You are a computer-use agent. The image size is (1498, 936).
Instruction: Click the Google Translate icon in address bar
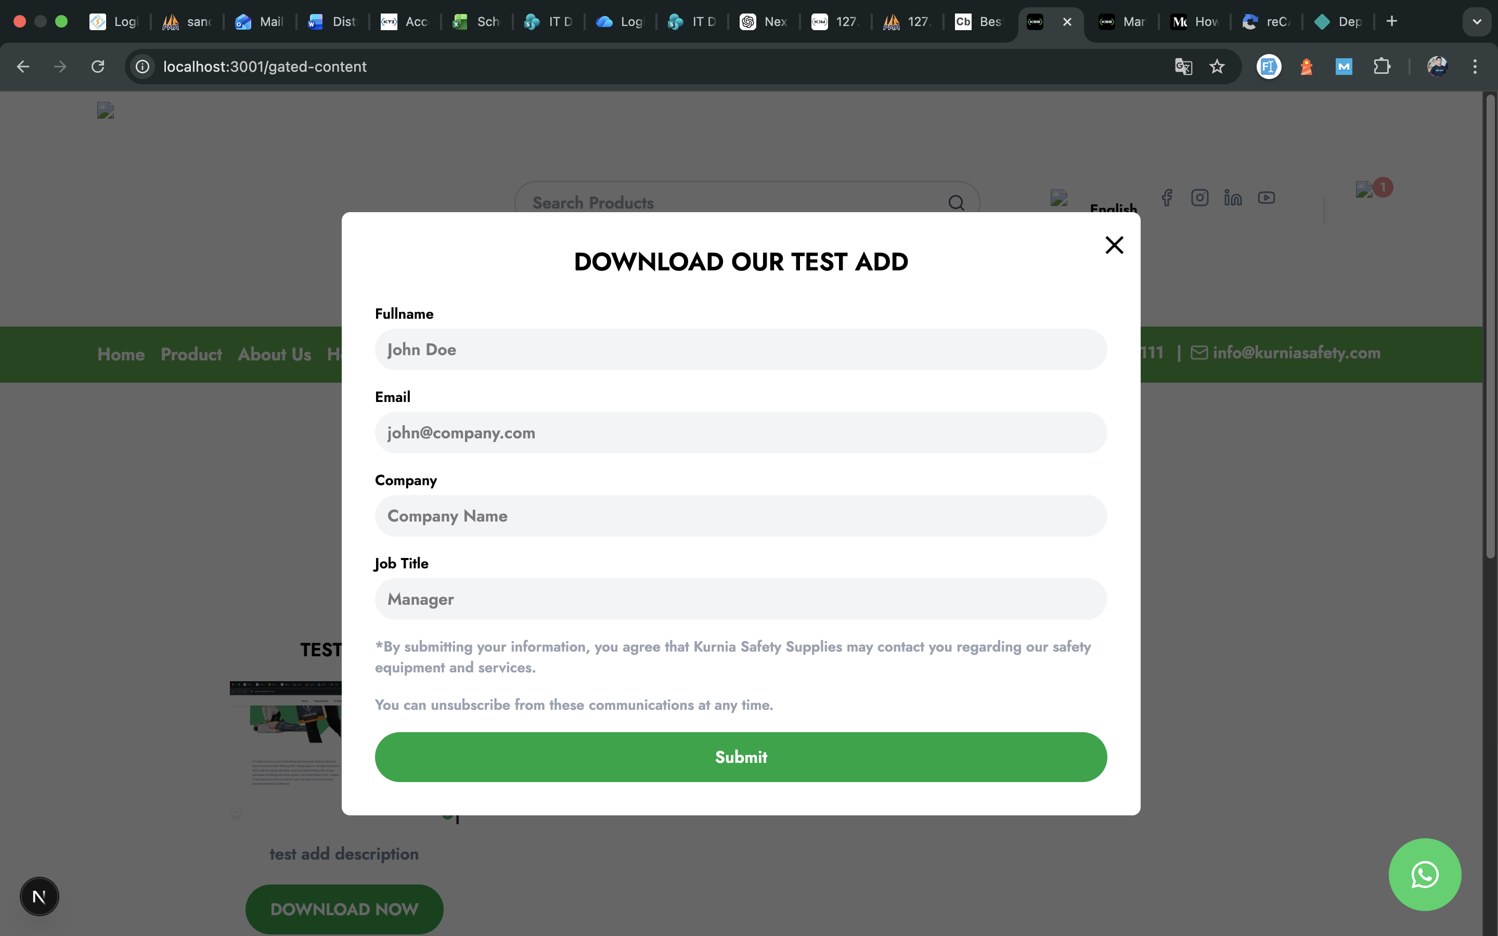coord(1183,66)
